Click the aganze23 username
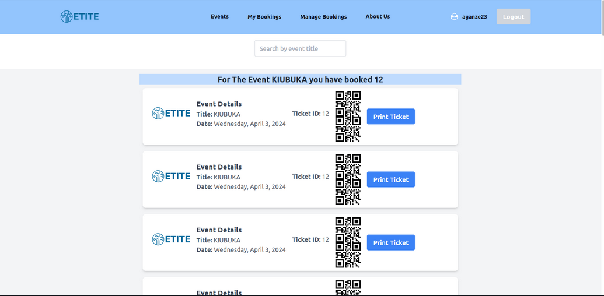Image resolution: width=604 pixels, height=296 pixels. tap(474, 17)
